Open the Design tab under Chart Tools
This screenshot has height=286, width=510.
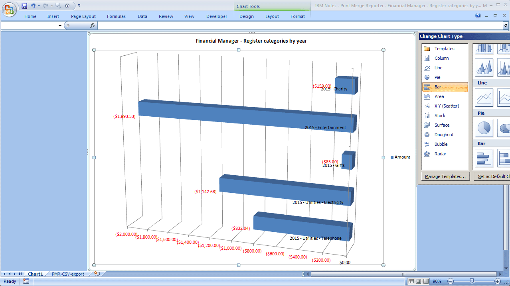click(246, 16)
